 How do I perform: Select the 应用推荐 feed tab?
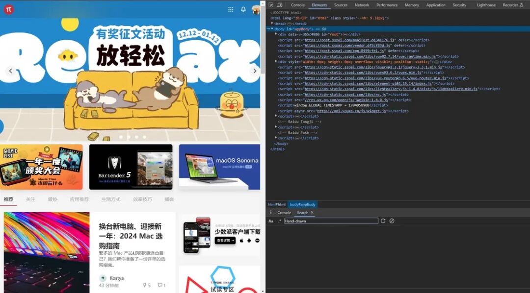(x=79, y=199)
